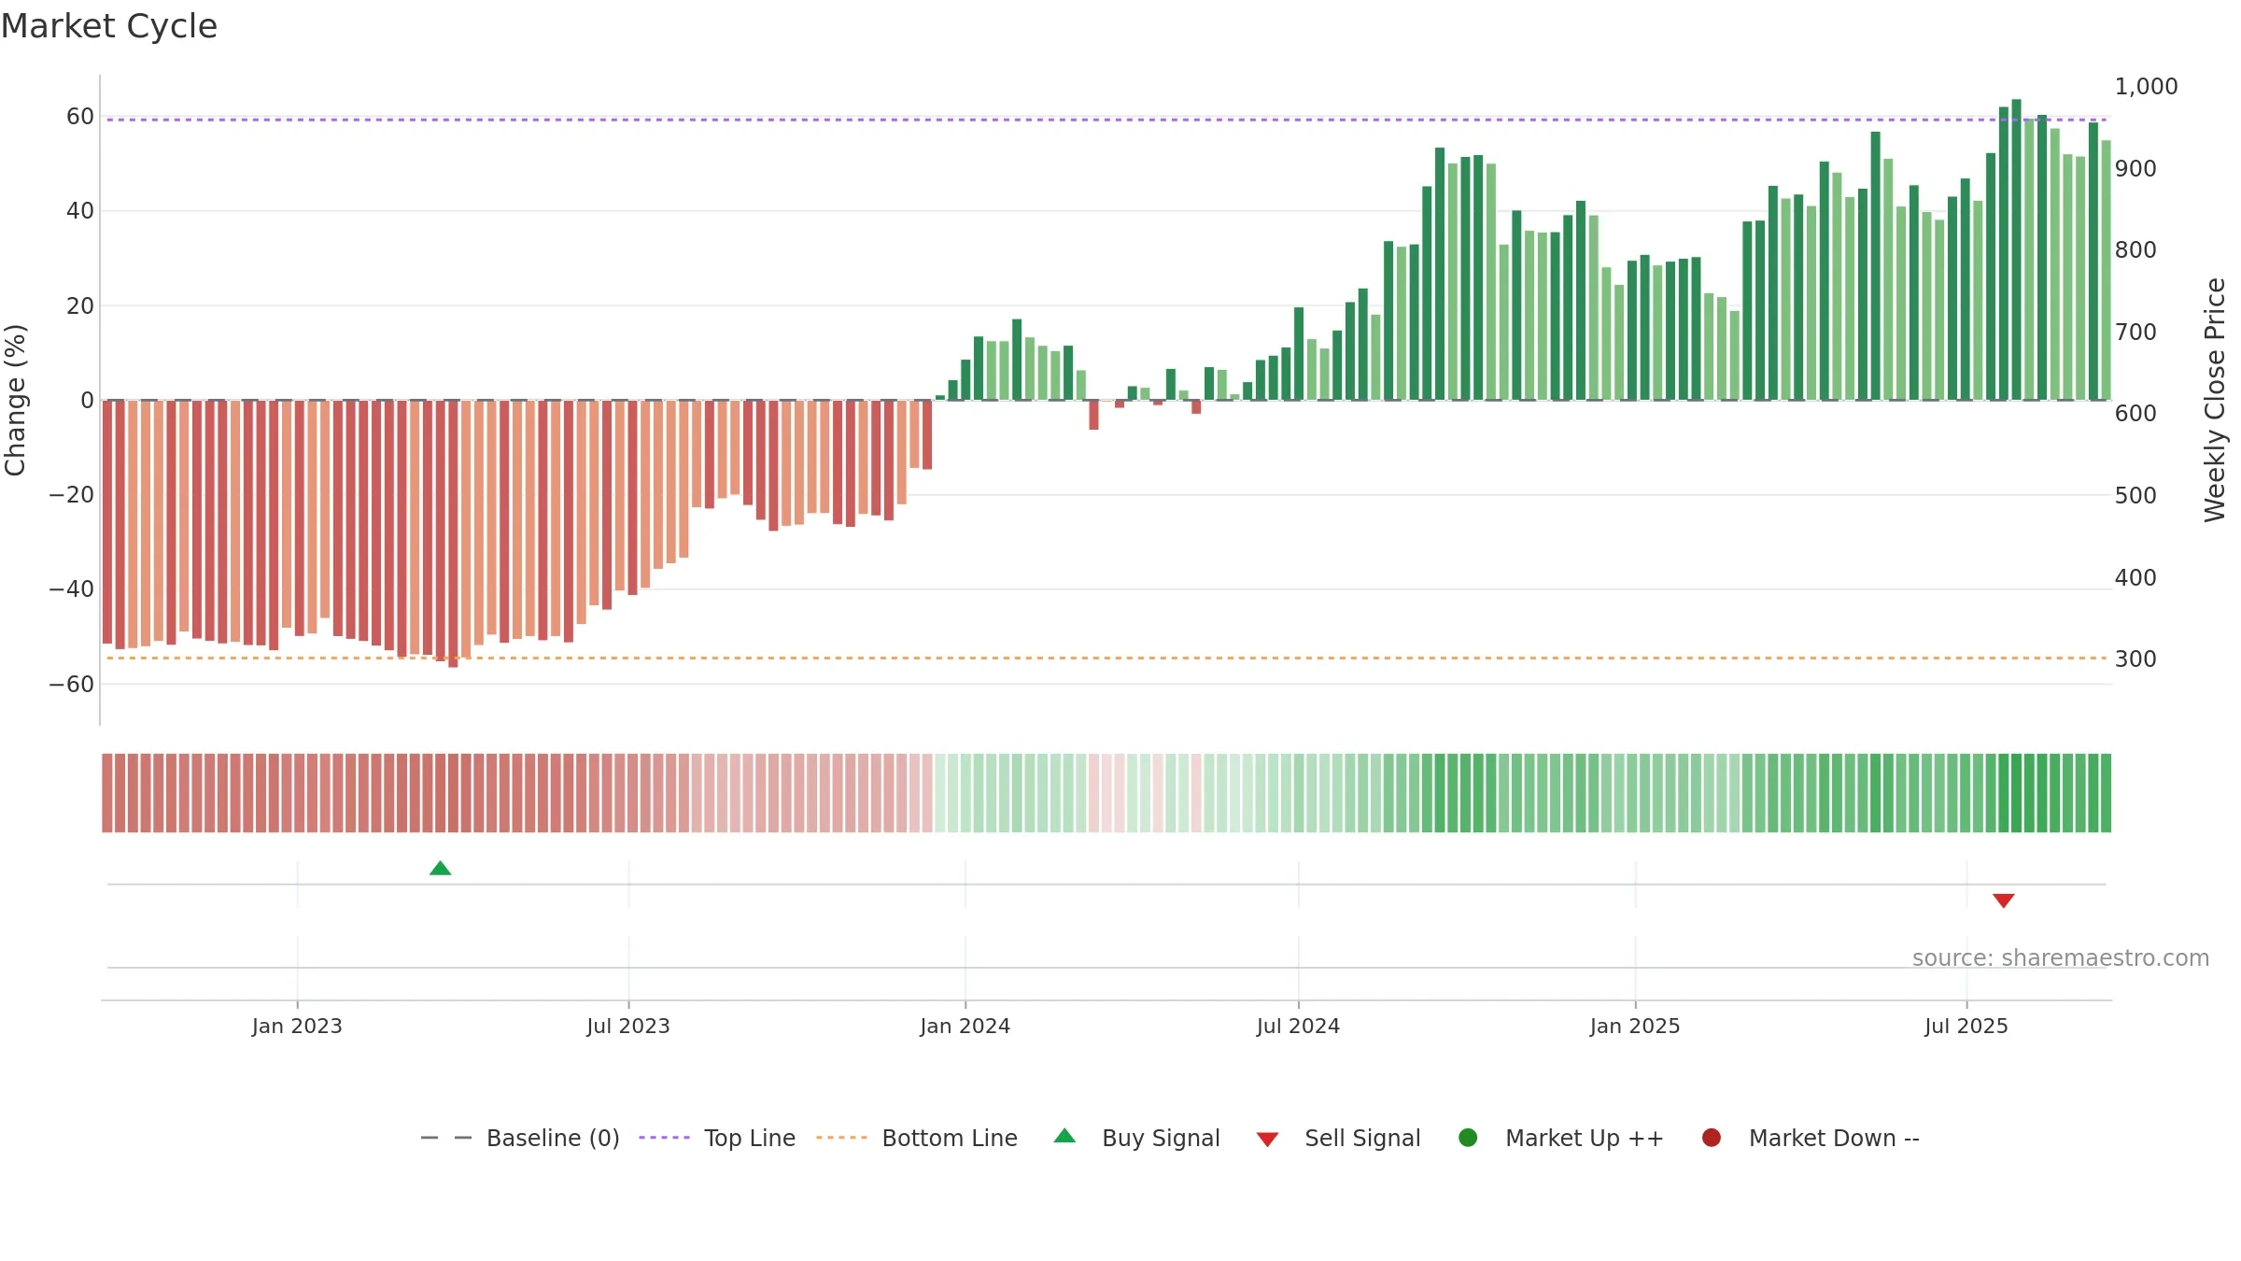Screen dimensions: 2241x1261
Task: Toggle Baseline (0) legend entry
Action: coord(520,1138)
